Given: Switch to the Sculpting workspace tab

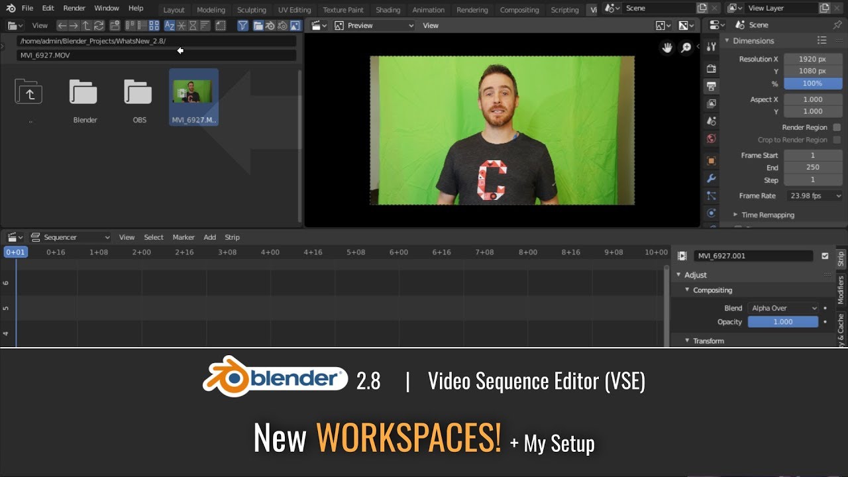Looking at the screenshot, I should click(x=252, y=10).
